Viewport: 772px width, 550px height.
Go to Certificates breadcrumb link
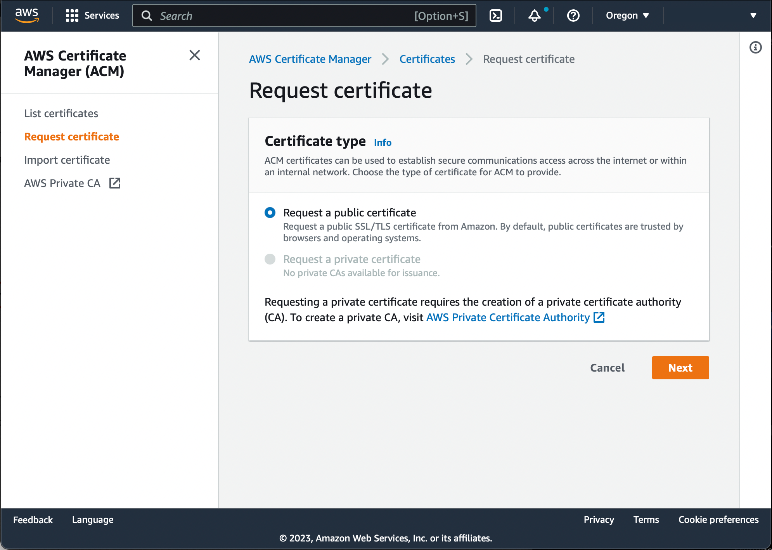427,59
